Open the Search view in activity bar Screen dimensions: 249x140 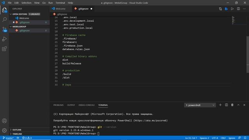coord(4,19)
